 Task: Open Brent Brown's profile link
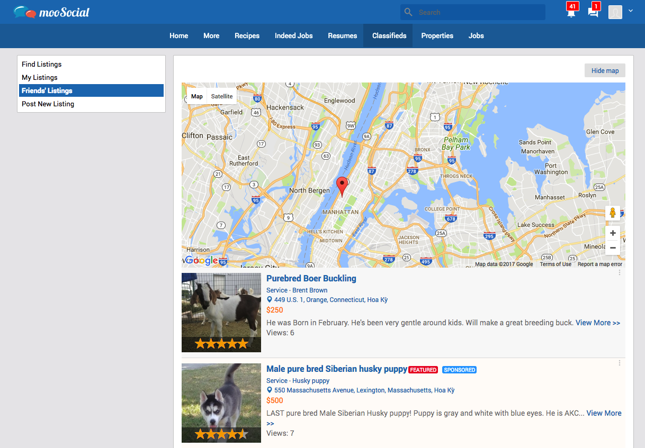tap(310, 290)
